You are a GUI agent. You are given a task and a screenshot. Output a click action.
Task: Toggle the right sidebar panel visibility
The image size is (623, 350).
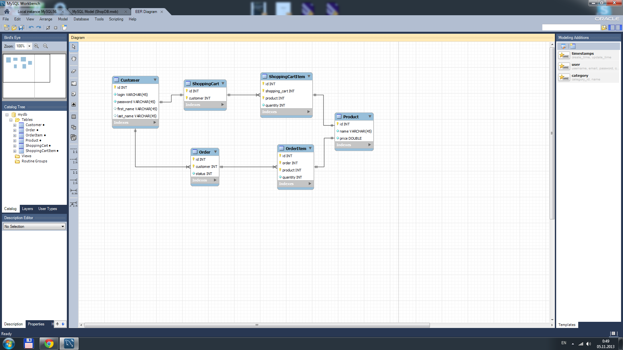point(619,28)
